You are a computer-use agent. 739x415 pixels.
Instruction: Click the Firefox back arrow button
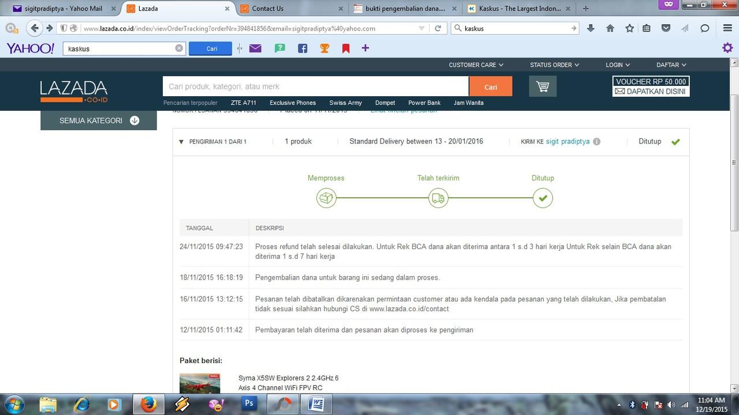click(35, 28)
